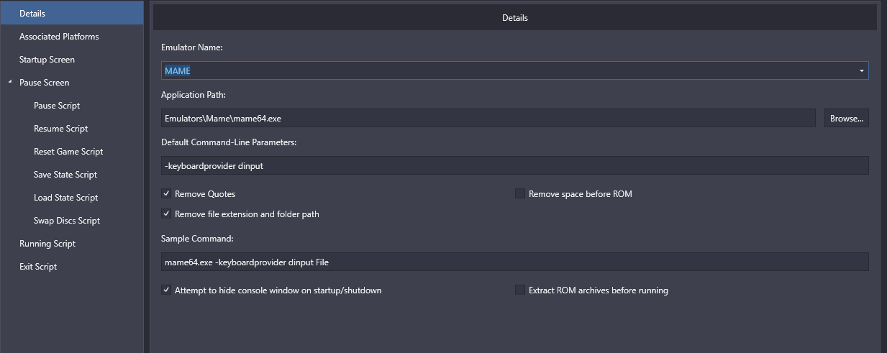Click the Browse... button
Screen dimensions: 887x353
coord(846,118)
